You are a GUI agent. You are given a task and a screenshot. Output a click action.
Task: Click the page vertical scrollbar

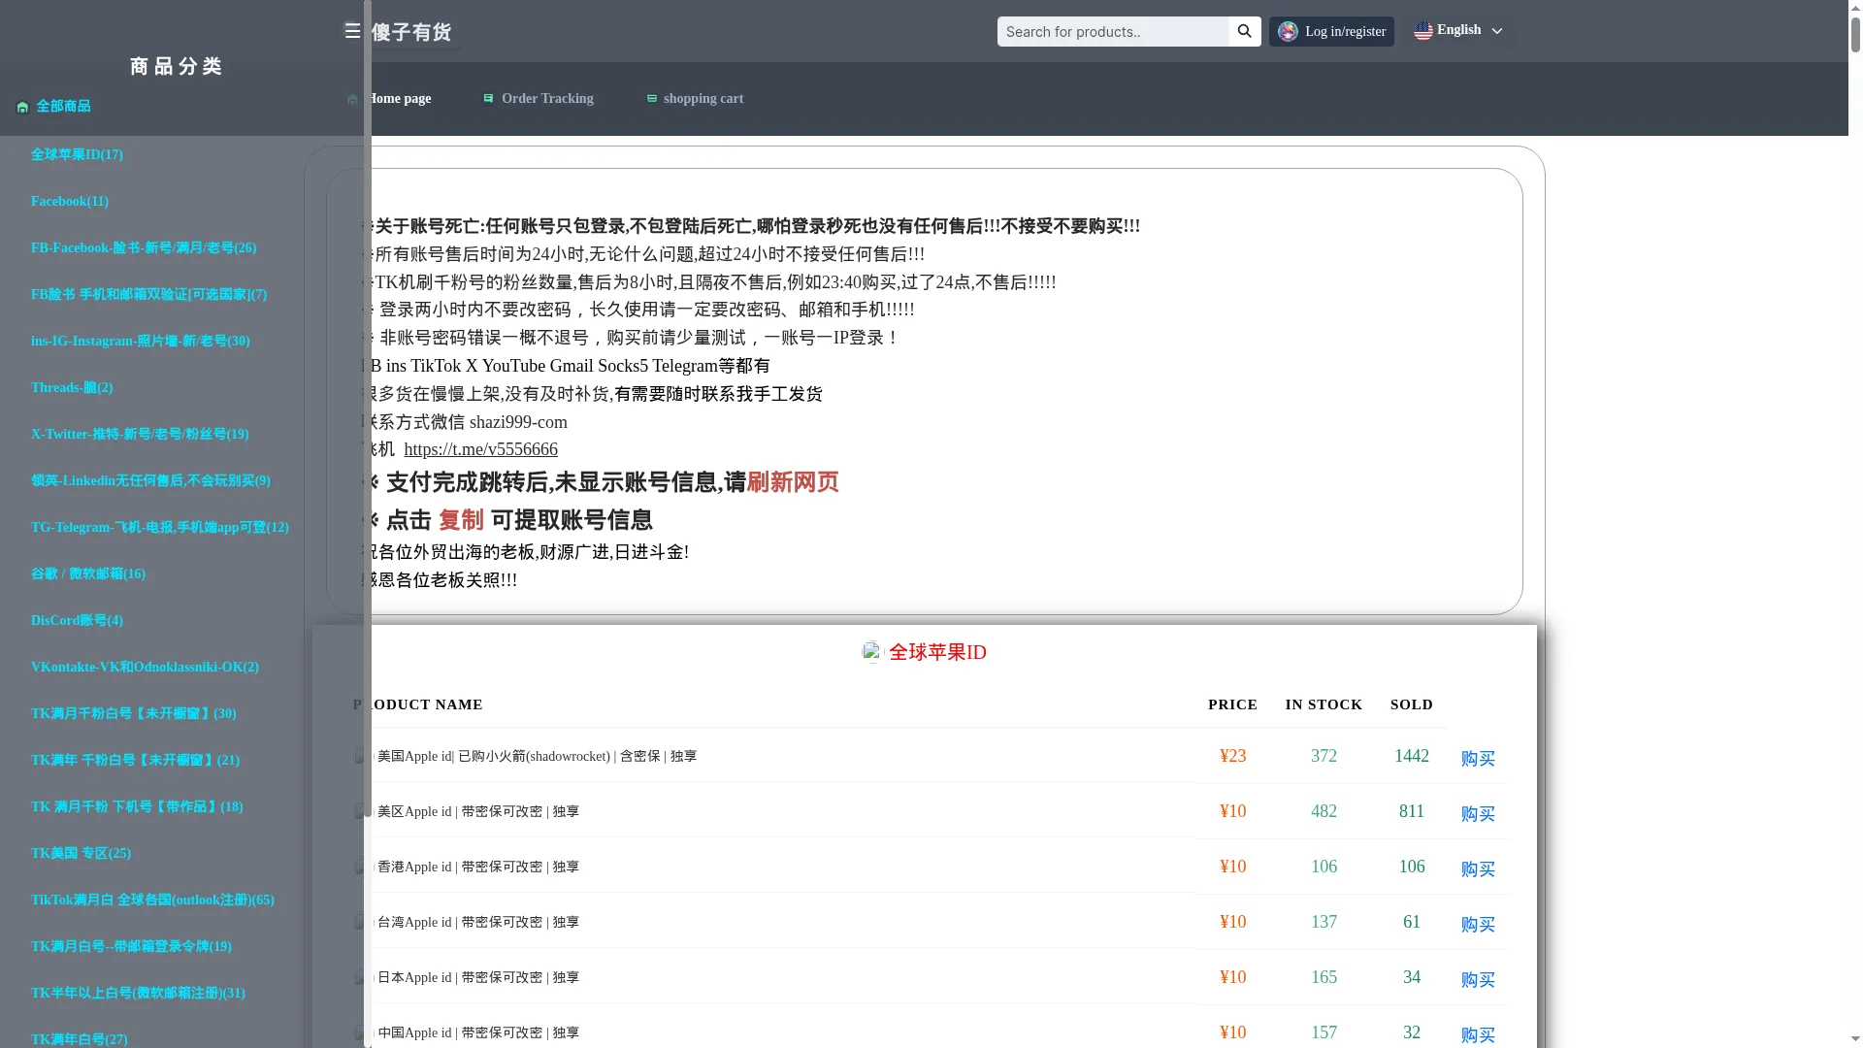point(1855,524)
